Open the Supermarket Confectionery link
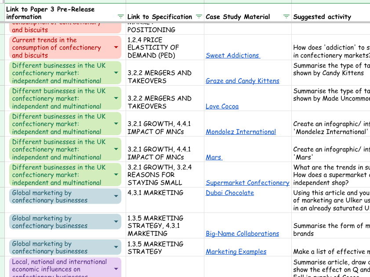Screen dimensions: 370x277 247,183
